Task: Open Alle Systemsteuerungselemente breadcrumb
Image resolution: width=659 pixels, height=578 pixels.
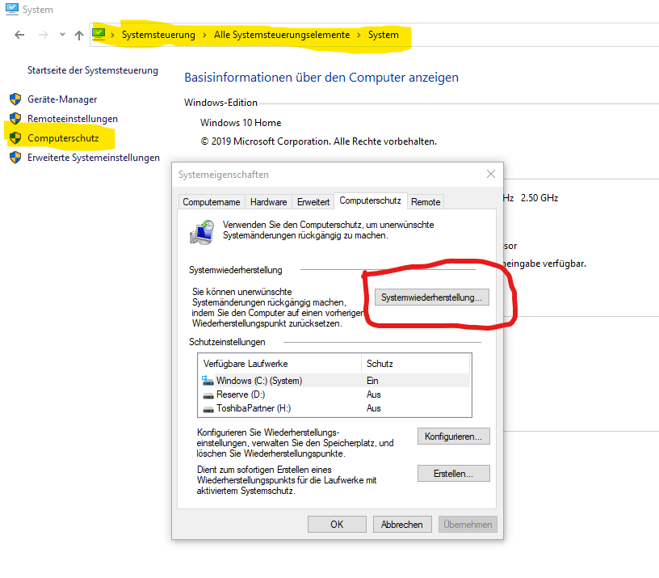Action: point(282,35)
